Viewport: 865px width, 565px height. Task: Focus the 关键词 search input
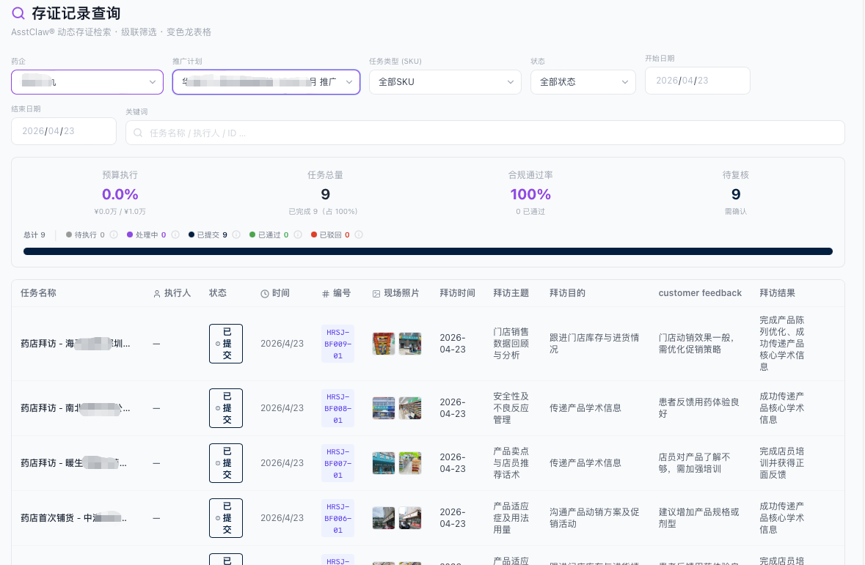pos(485,133)
